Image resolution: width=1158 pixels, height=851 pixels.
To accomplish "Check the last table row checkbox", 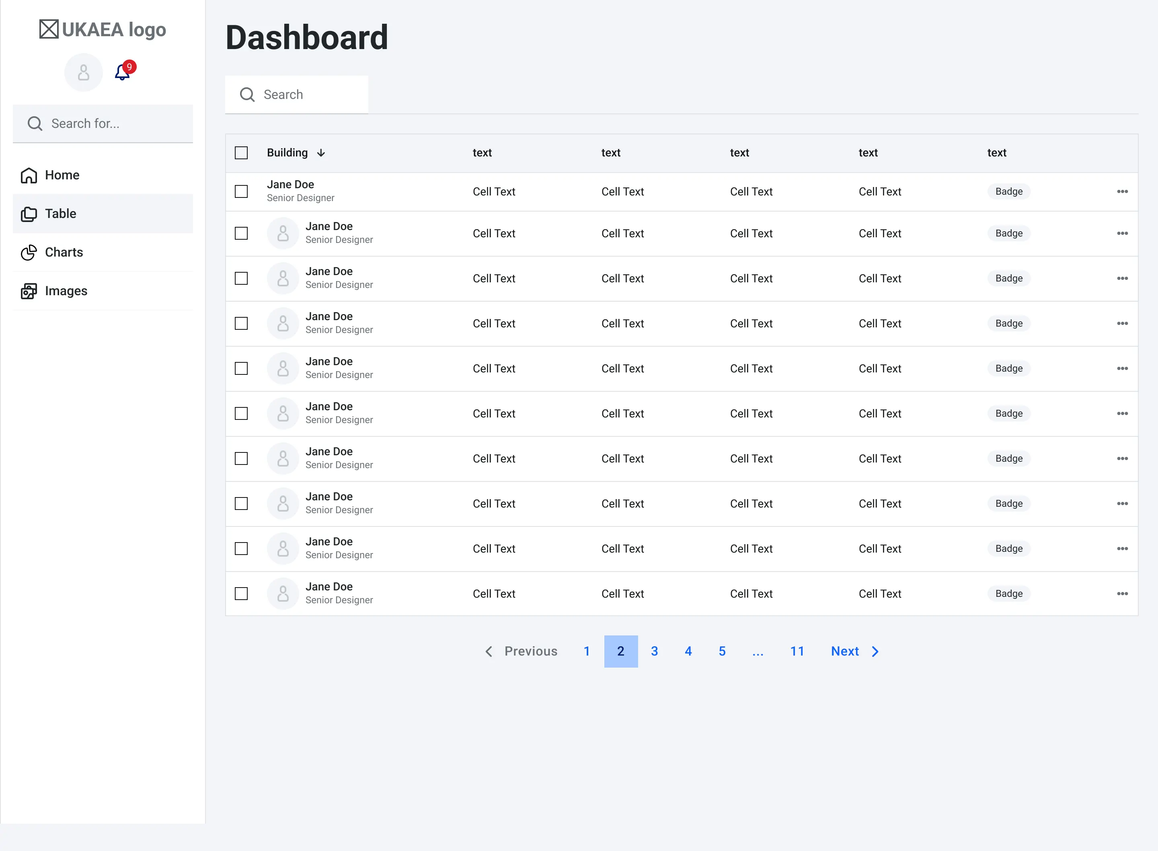I will click(x=241, y=594).
